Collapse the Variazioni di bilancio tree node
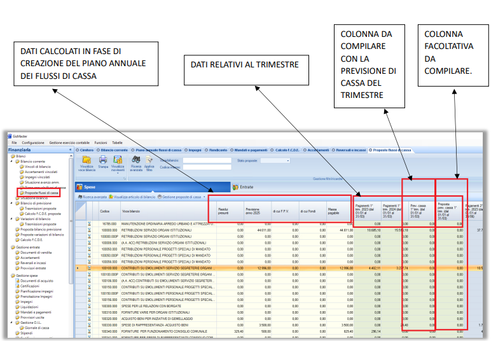This screenshot has width=491, height=341. coord(12,219)
